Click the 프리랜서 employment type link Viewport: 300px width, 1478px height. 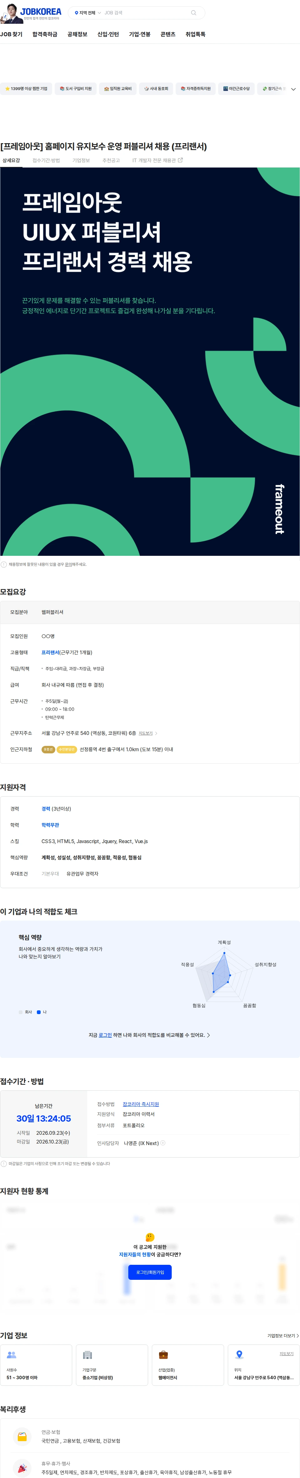click(50, 652)
